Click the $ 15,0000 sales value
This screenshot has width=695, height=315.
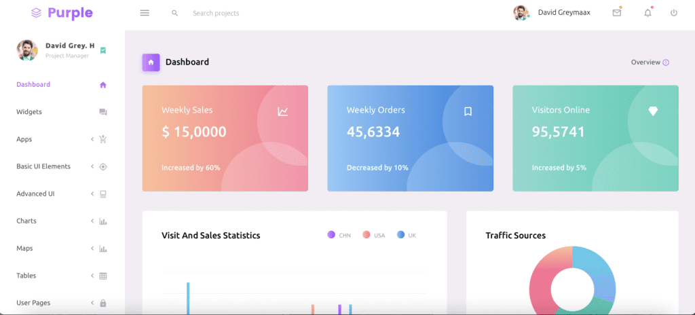click(x=193, y=132)
